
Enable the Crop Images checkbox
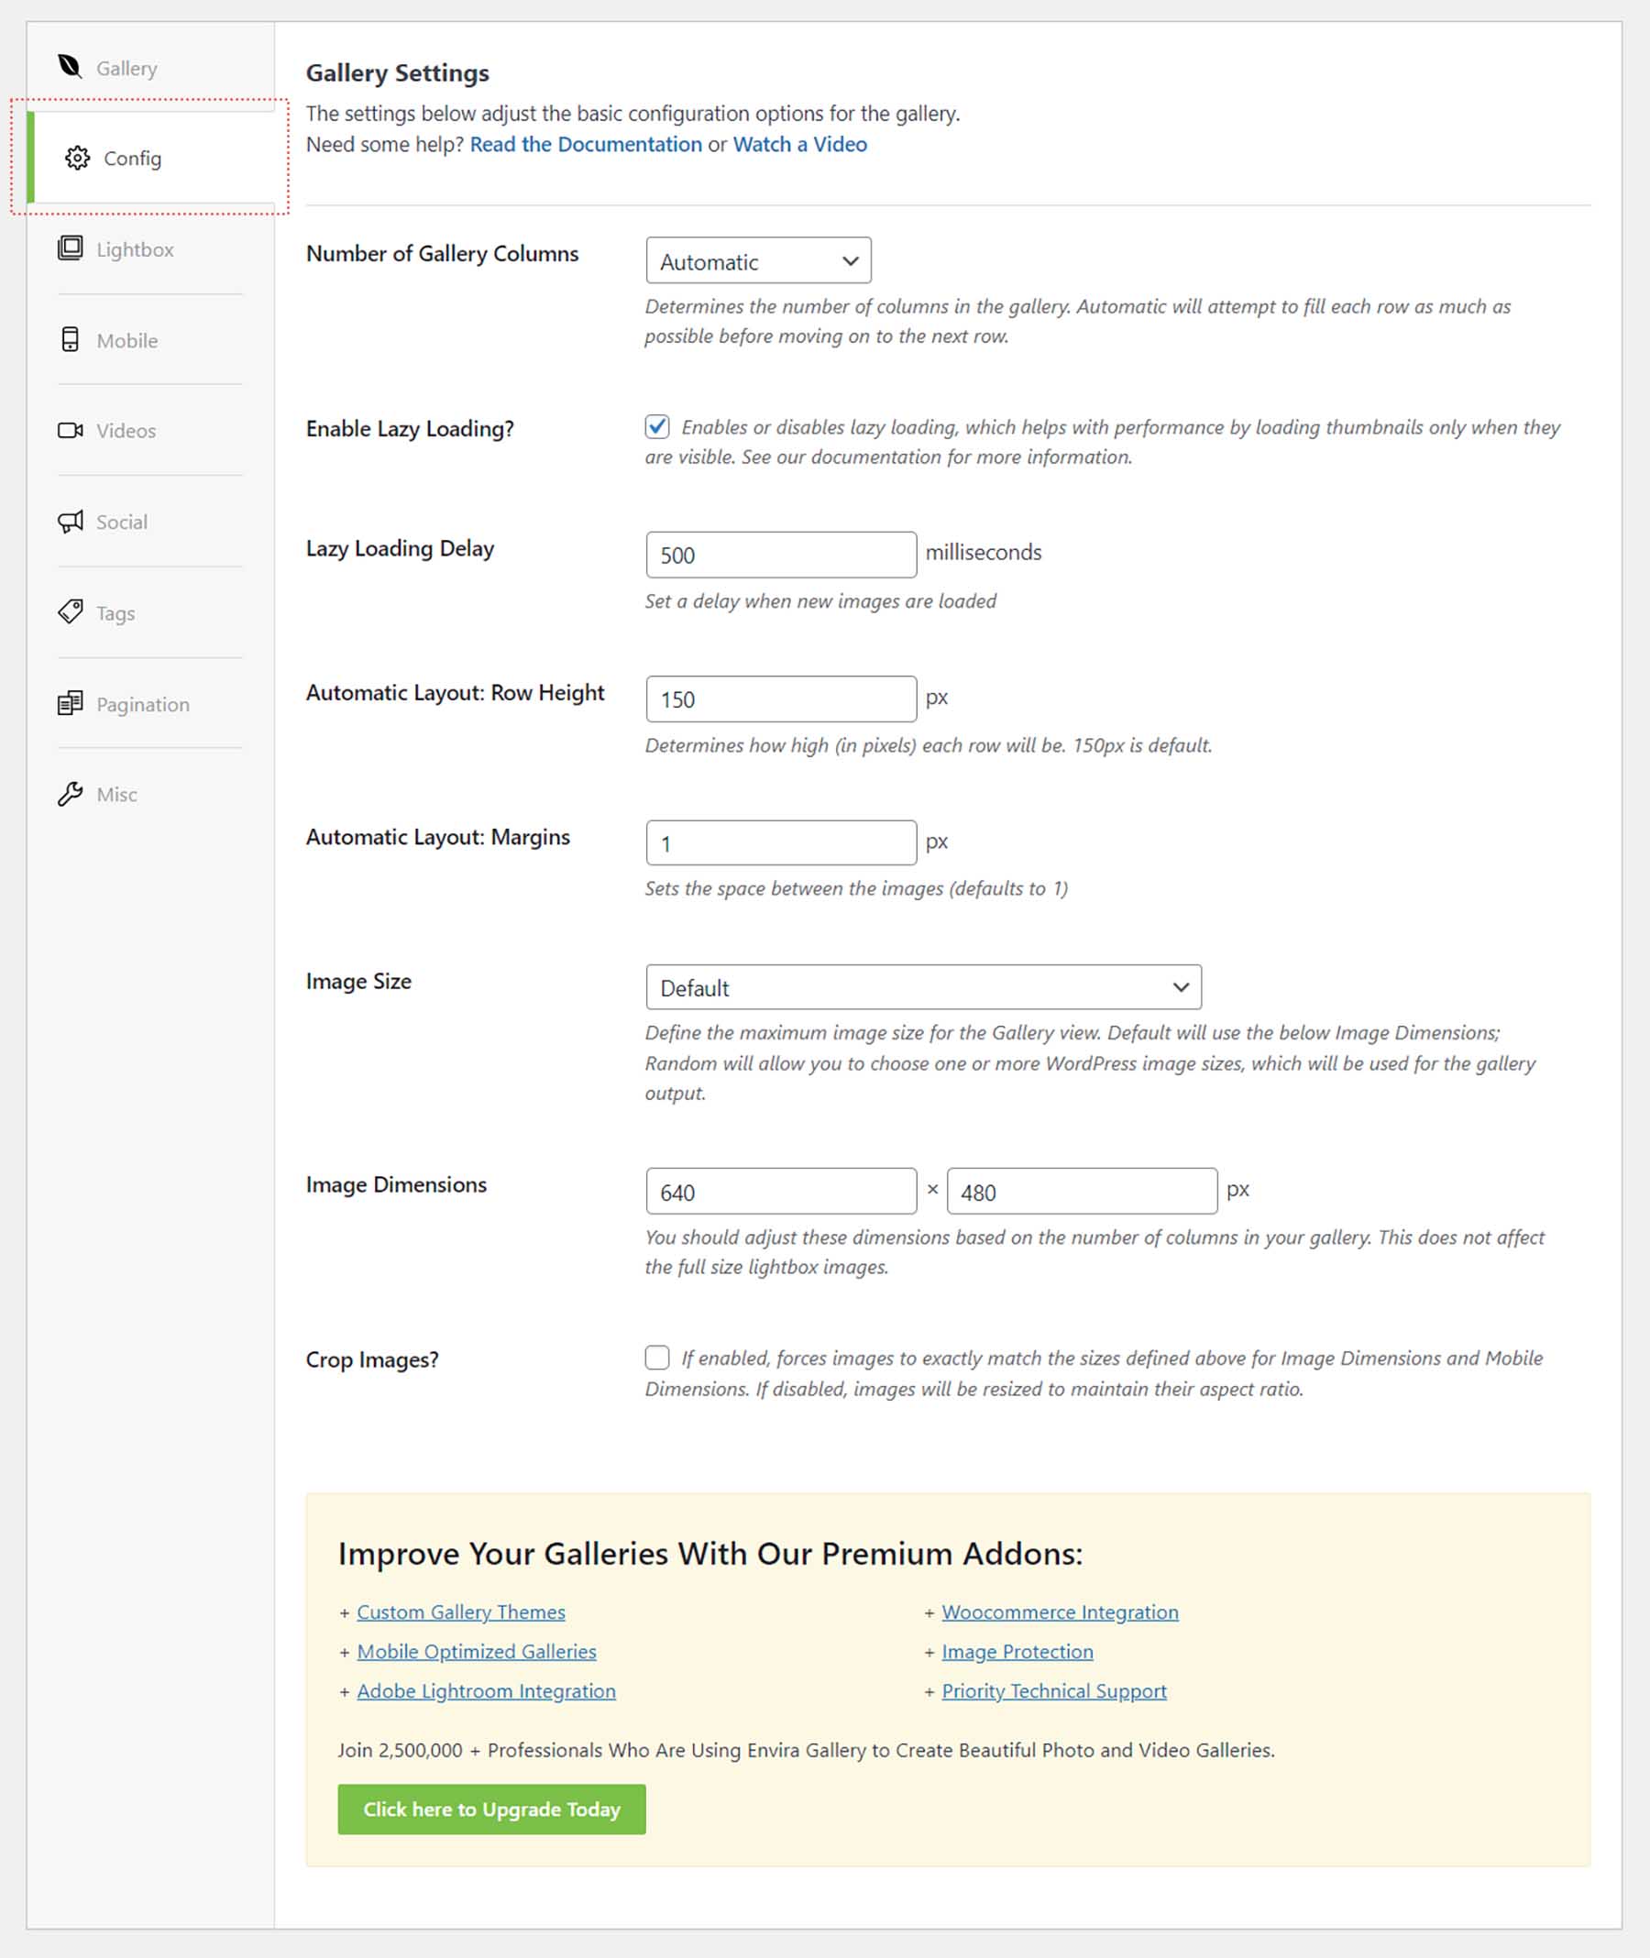click(657, 1358)
